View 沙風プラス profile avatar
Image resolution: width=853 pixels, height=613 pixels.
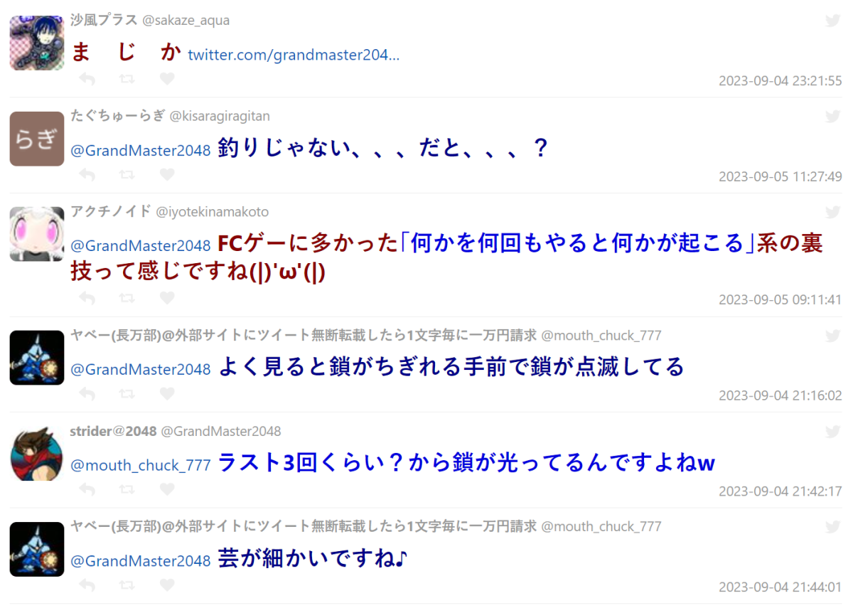pos(37,43)
